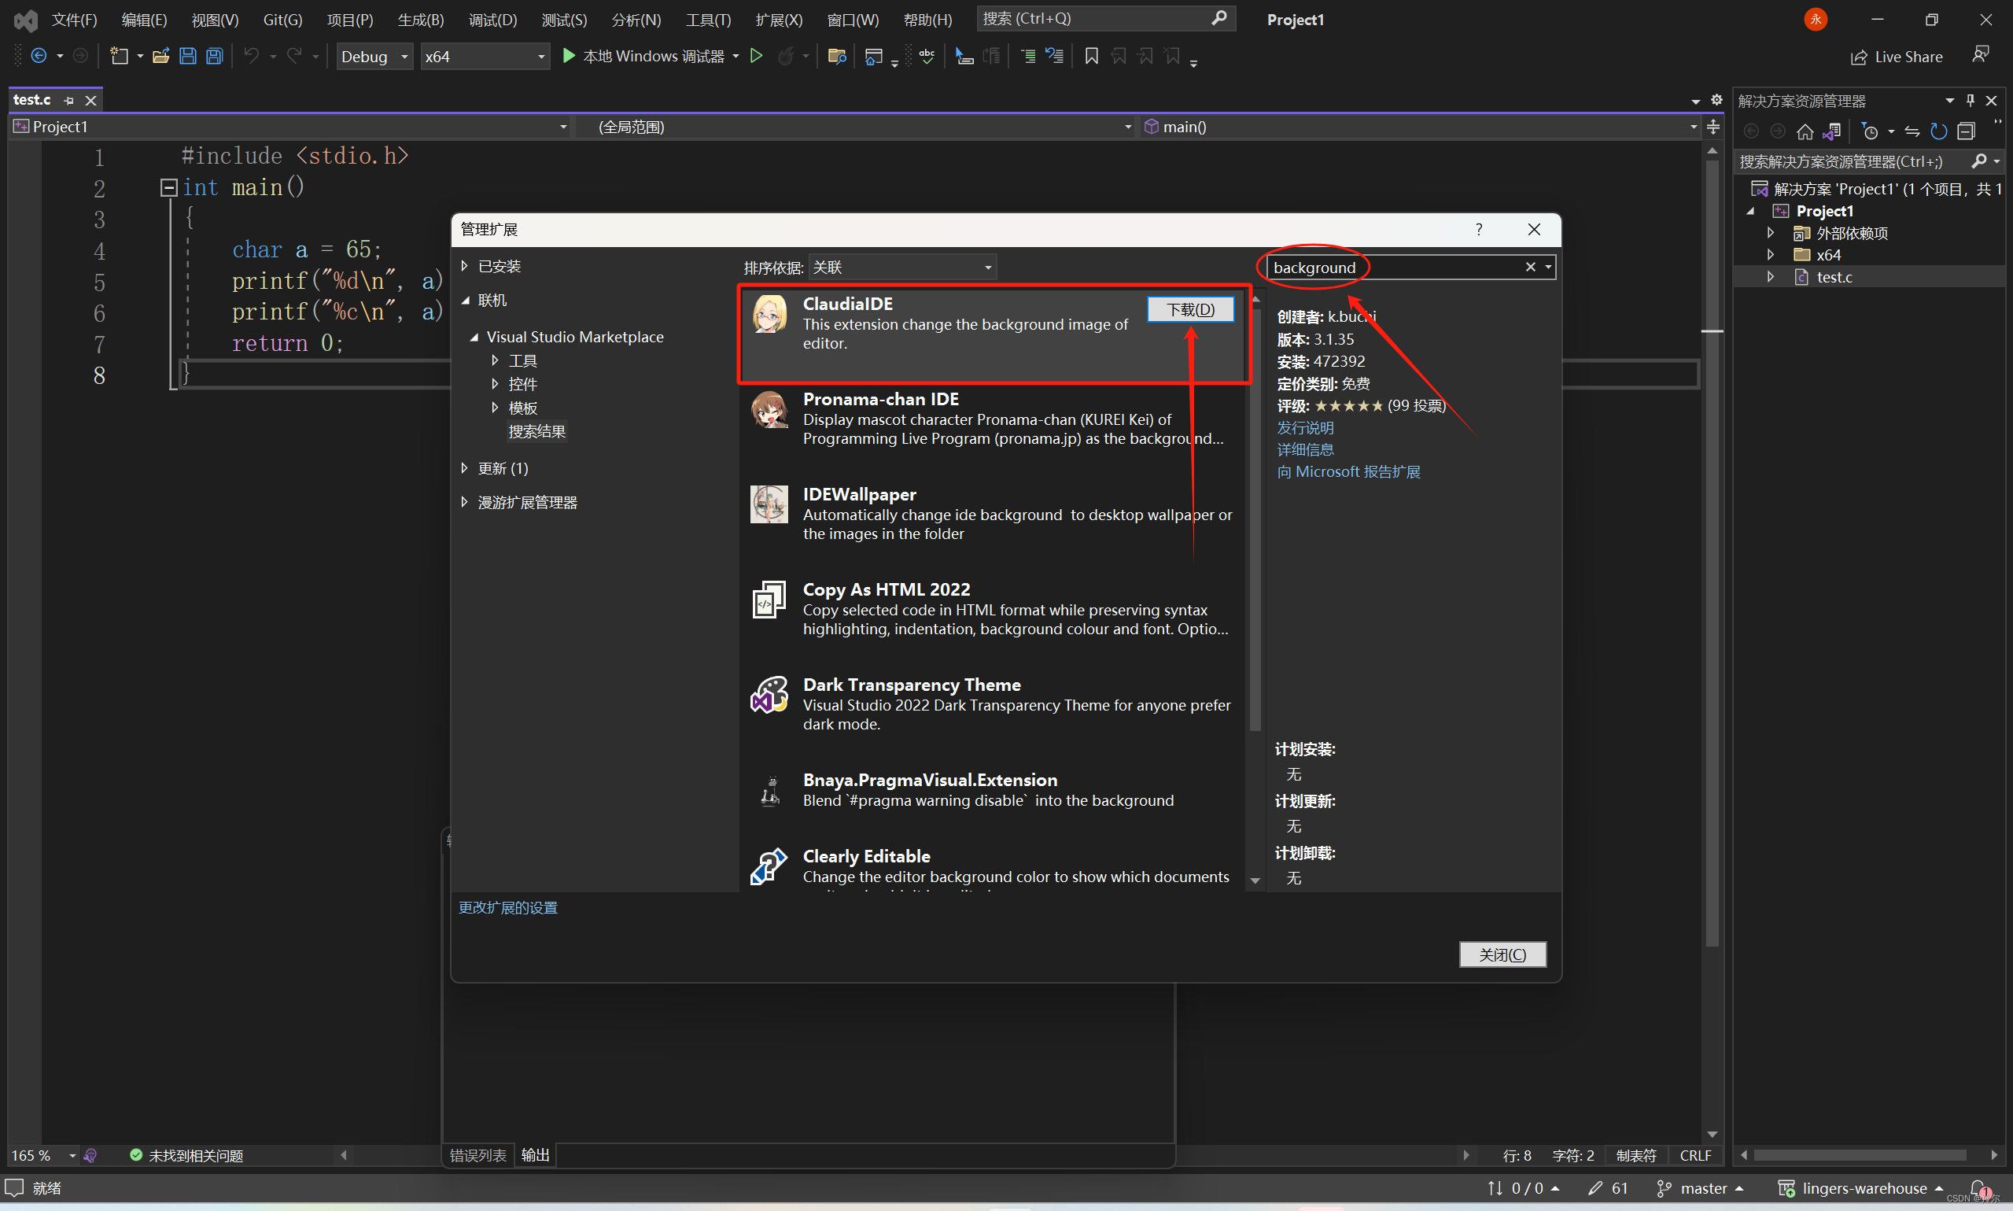Click the Solution Explorer home icon

(1807, 131)
